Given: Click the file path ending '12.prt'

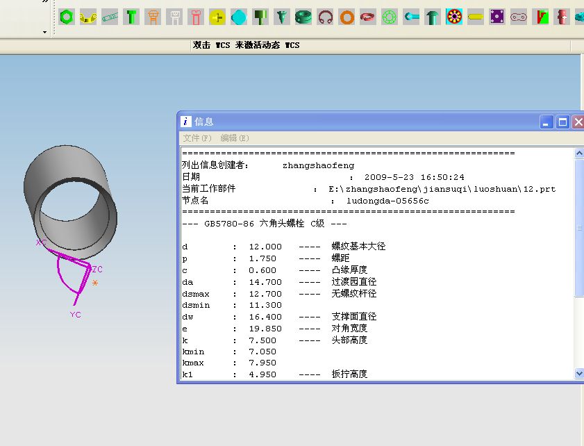Looking at the screenshot, I should [x=442, y=189].
